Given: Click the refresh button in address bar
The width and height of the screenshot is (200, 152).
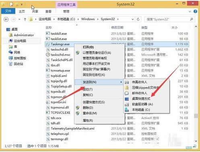Looking at the screenshot, I should point(138,19).
